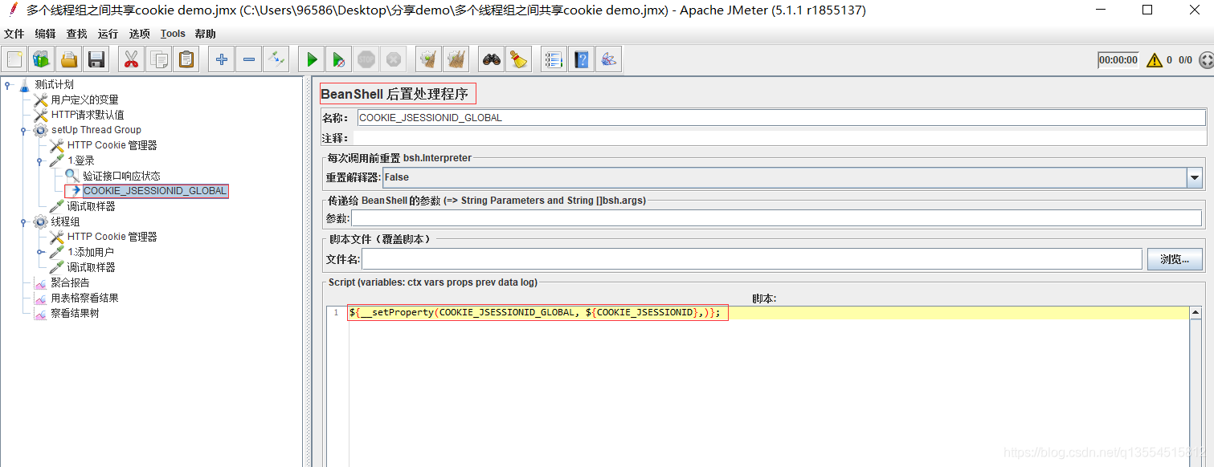1214x467 pixels.
Task: Click the greyed STOP sign icon
Action: point(366,59)
